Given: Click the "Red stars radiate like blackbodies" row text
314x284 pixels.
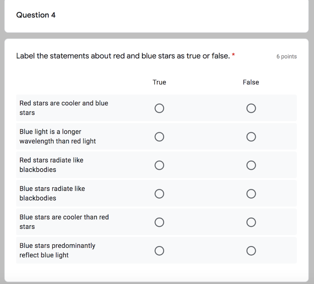Looking at the screenshot, I should tap(51, 165).
